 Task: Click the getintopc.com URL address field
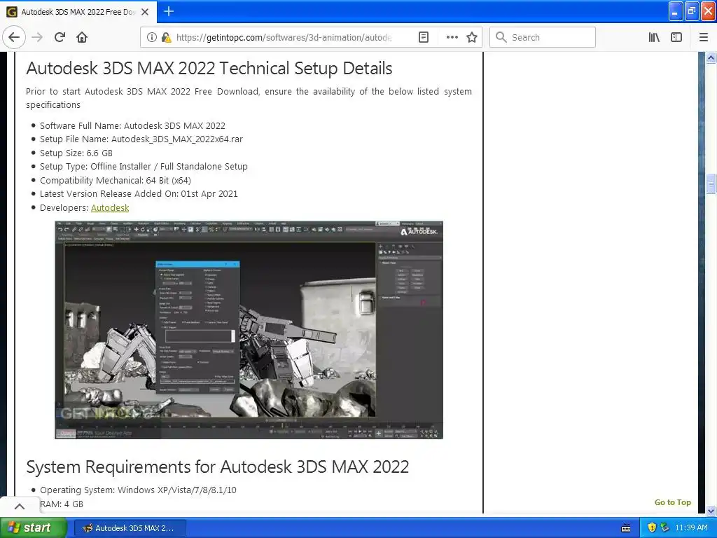pyautogui.click(x=284, y=38)
